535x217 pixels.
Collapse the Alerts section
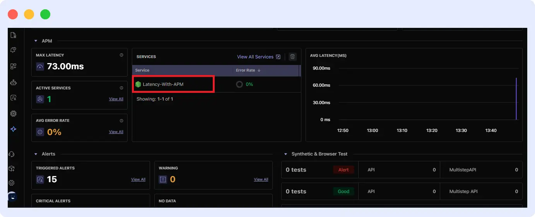click(x=36, y=154)
